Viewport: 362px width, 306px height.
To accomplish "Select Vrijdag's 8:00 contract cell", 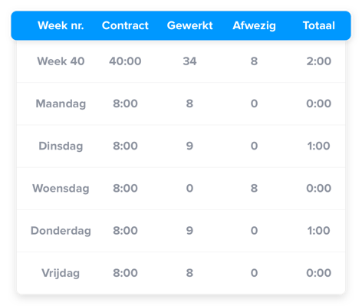I will (125, 273).
